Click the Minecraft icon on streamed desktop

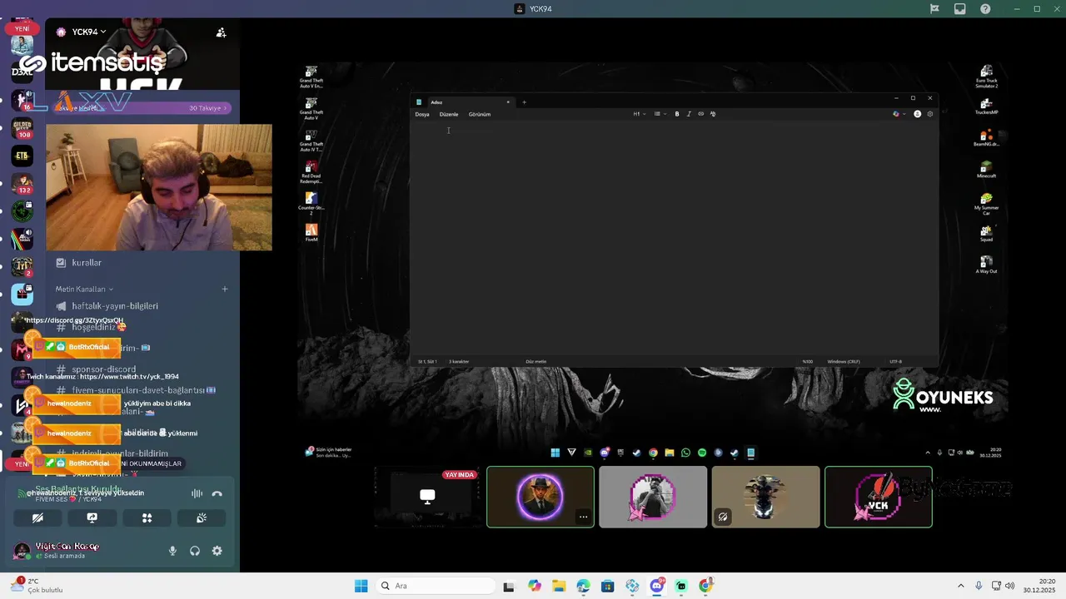(x=986, y=169)
